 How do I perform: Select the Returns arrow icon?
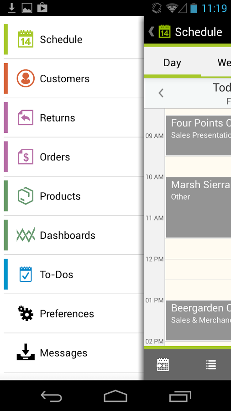click(26, 117)
